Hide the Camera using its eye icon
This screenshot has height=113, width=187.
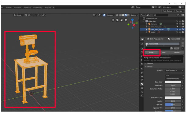(x=180, y=24)
